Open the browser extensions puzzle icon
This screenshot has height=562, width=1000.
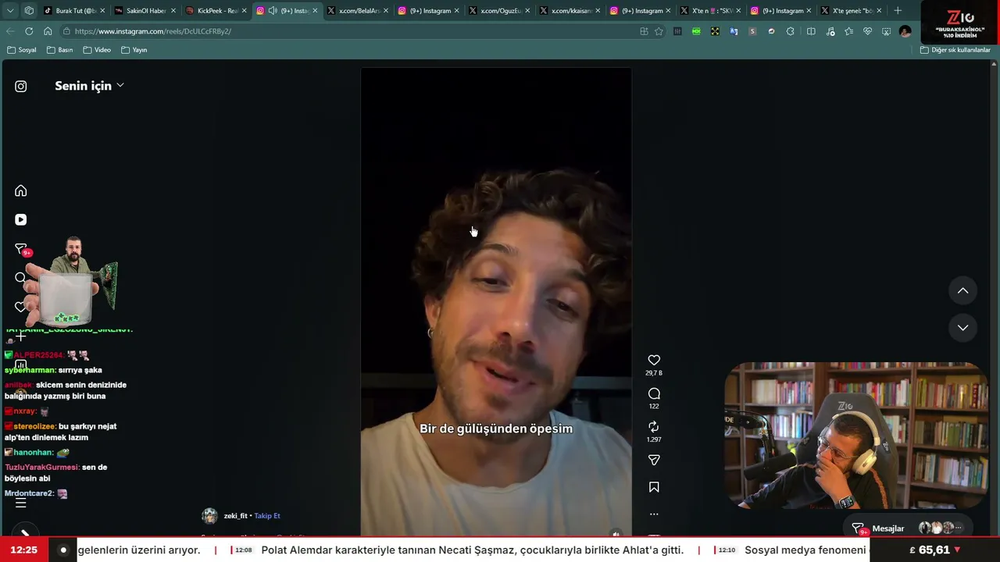pyautogui.click(x=791, y=31)
